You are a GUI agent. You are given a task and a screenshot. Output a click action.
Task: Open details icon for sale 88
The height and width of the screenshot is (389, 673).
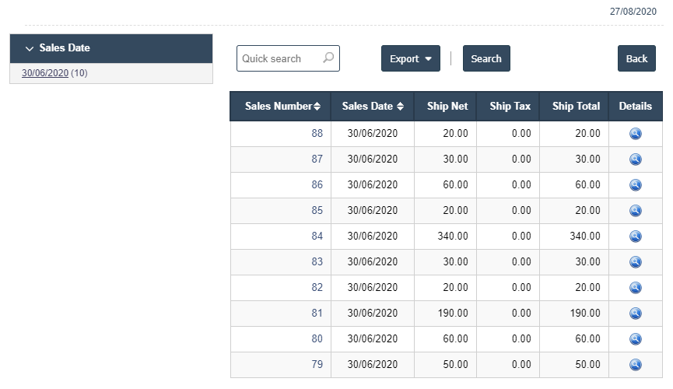click(635, 134)
